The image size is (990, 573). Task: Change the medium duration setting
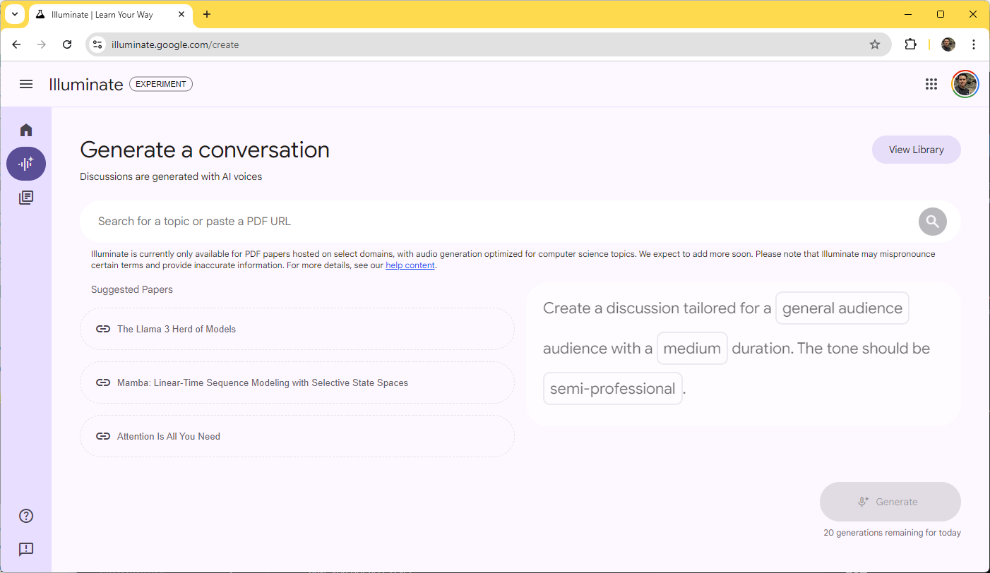(x=692, y=348)
